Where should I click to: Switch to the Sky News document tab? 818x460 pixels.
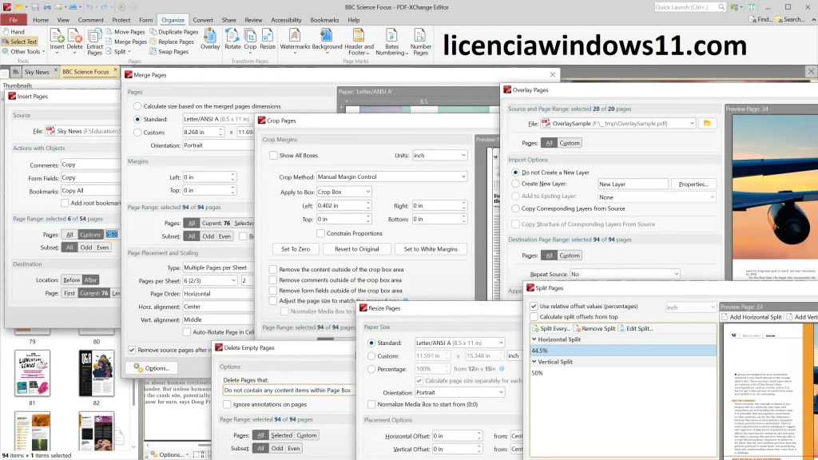[x=37, y=72]
